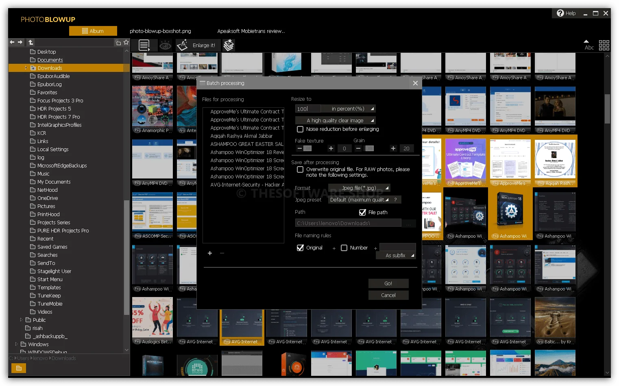Uncheck the File path checkbox
This screenshot has width=619, height=386.
pyautogui.click(x=362, y=212)
